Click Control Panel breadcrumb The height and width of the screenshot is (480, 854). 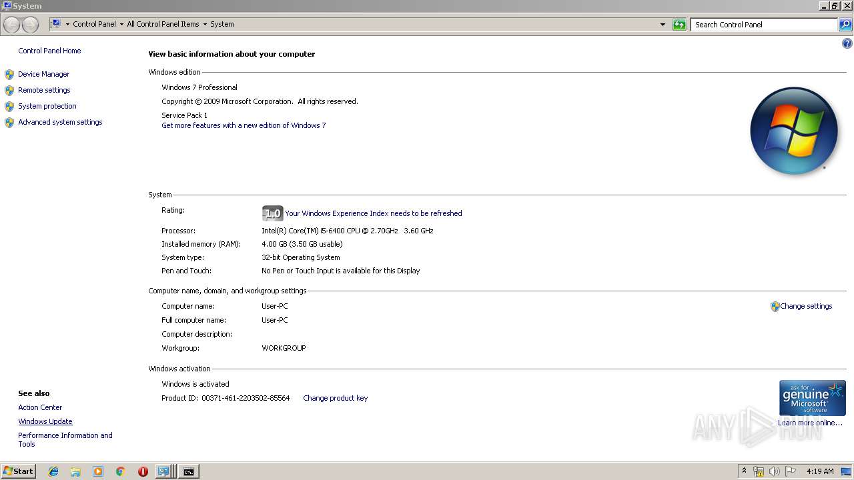pos(94,24)
